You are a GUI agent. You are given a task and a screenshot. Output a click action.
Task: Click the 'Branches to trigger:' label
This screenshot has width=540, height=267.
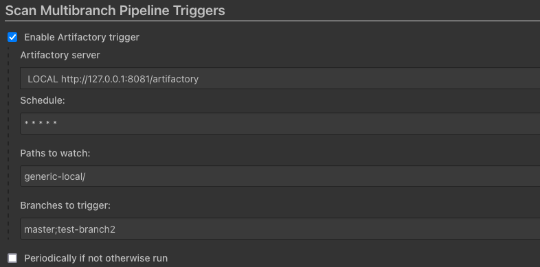pyautogui.click(x=65, y=206)
